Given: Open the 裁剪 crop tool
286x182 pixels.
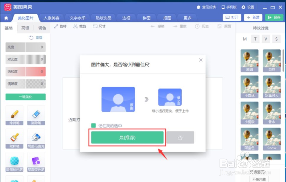Looking at the screenshot, I should tap(80, 26).
